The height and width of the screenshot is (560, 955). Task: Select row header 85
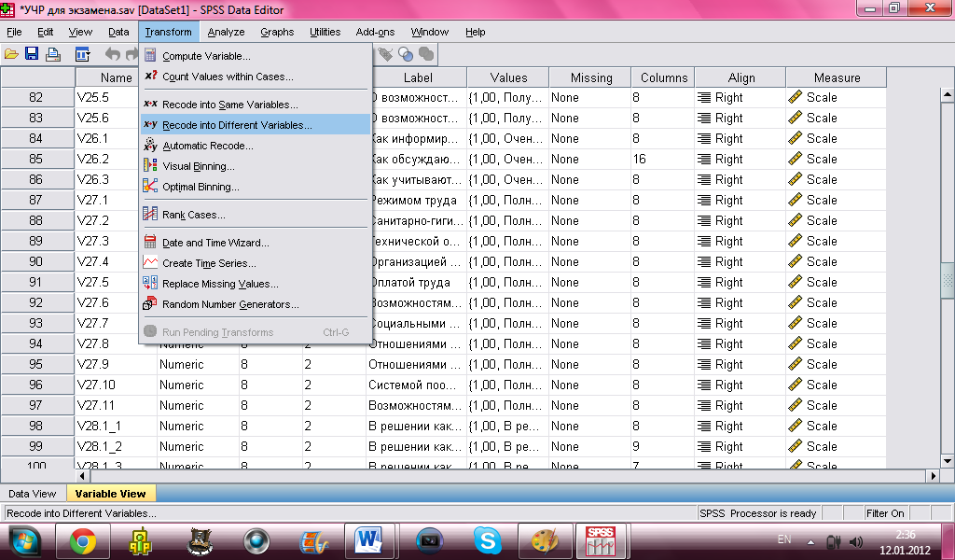(37, 159)
